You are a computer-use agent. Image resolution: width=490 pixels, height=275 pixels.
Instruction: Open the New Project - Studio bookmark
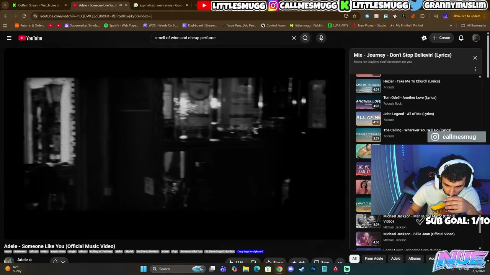click(x=369, y=26)
